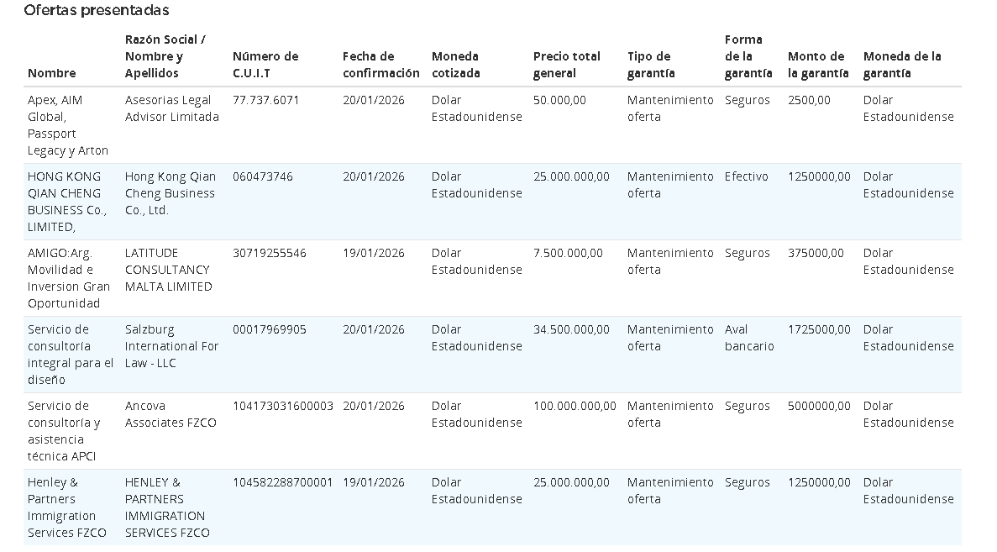Select the "Asesorias Legal Advisor Limitada" cell
This screenshot has height=552, width=997.
(x=172, y=108)
